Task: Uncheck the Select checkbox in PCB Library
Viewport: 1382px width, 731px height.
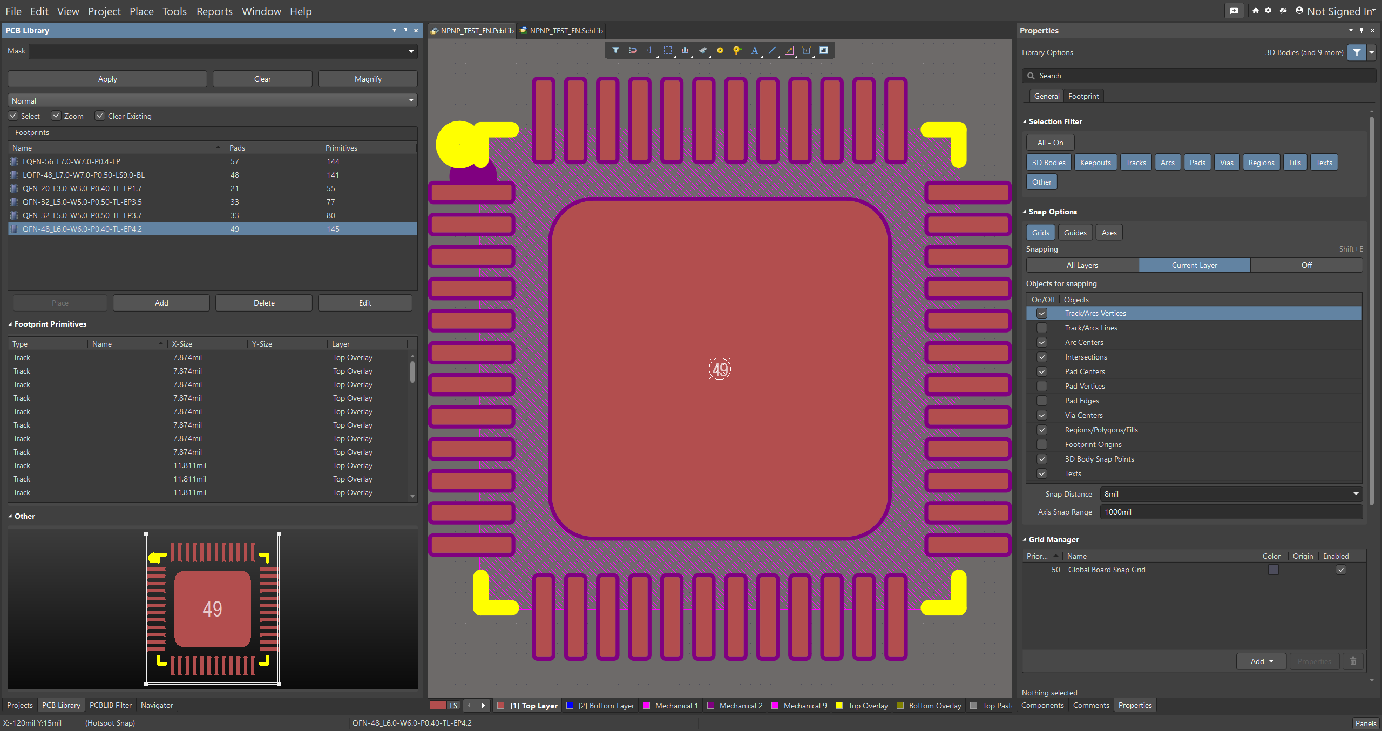Action: (x=13, y=116)
